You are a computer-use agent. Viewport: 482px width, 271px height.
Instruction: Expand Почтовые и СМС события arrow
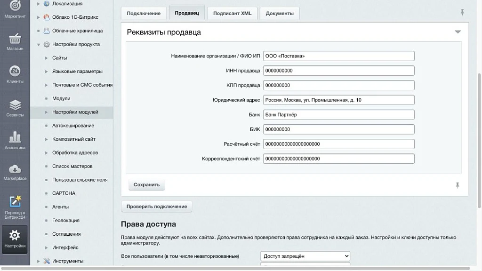[47, 85]
